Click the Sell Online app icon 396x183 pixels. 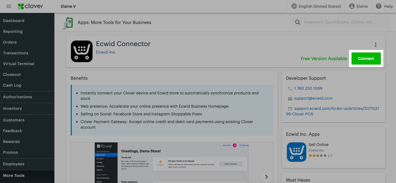(296, 152)
